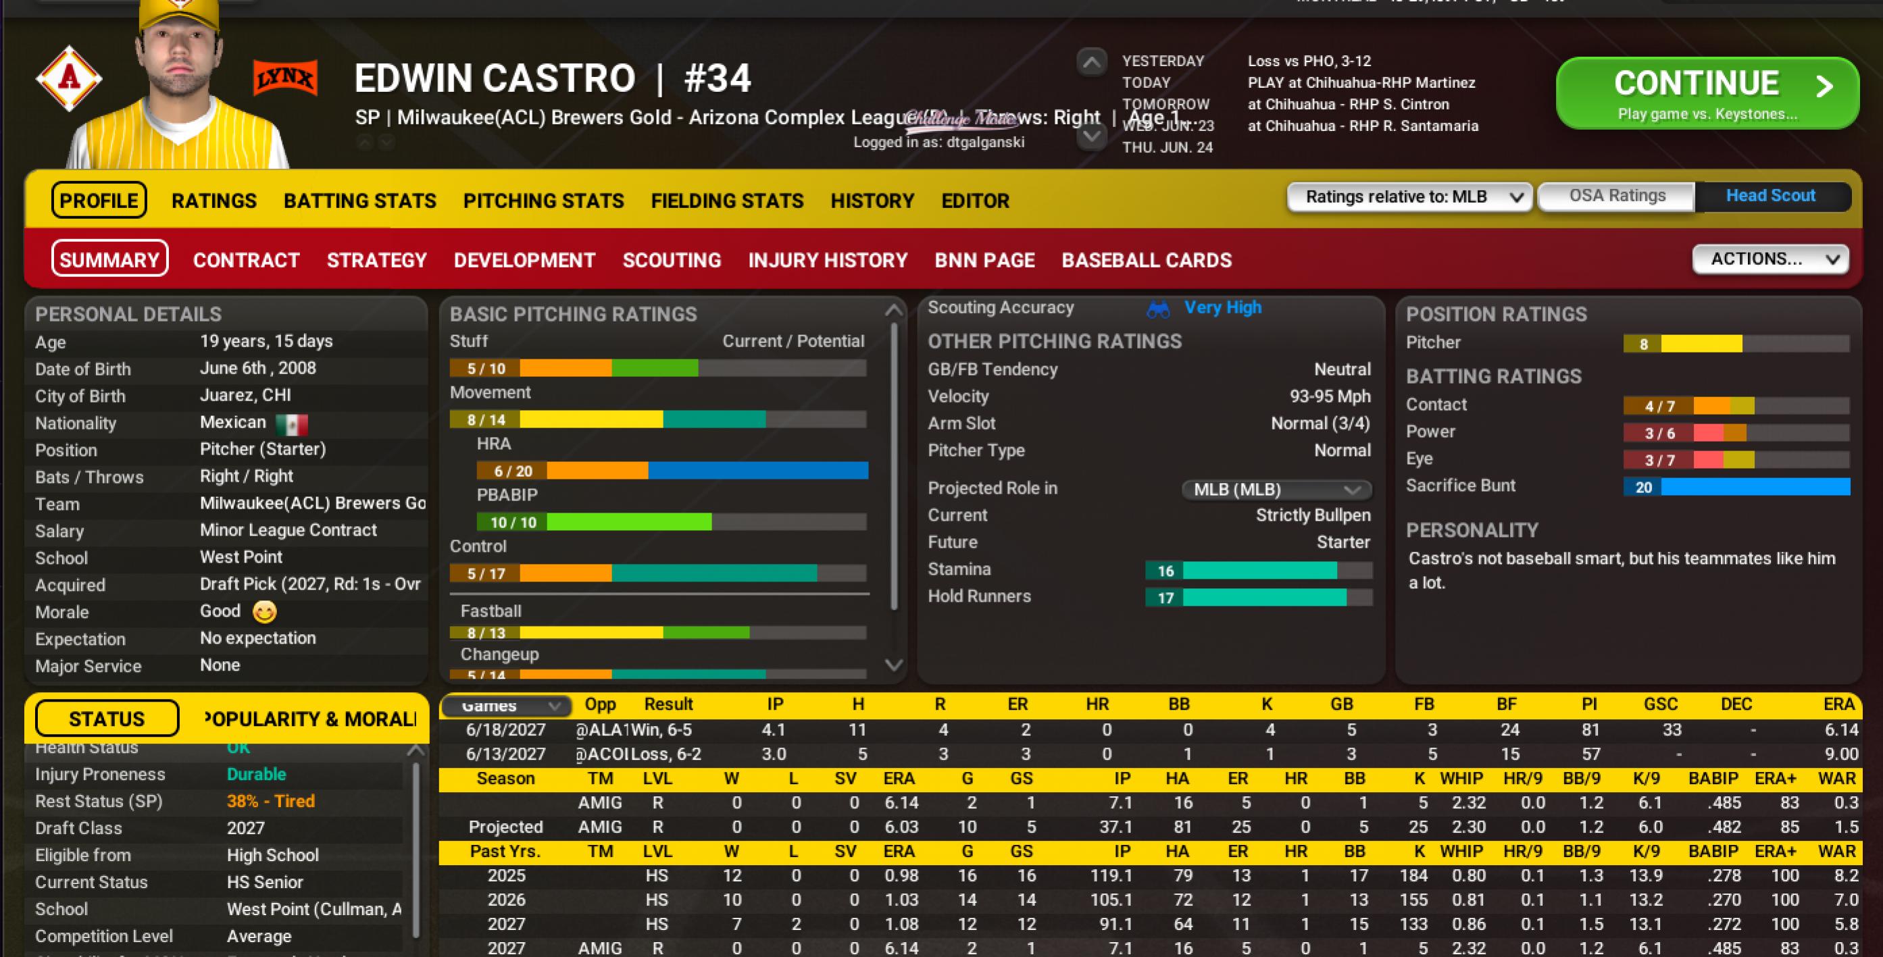1883x957 pixels.
Task: Switch to the Contract sub-tab
Action: click(247, 260)
